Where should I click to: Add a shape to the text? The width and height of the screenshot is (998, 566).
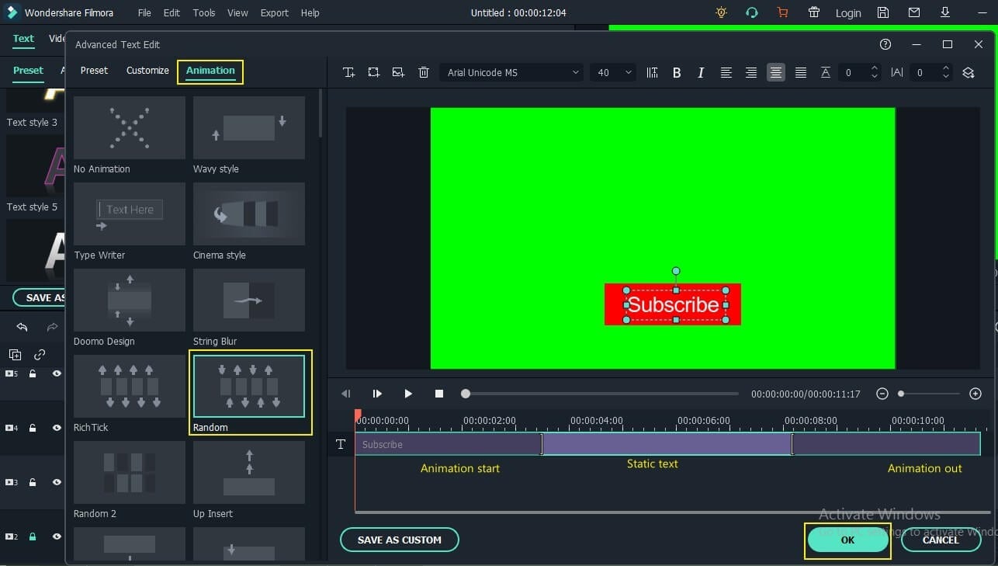(x=373, y=72)
